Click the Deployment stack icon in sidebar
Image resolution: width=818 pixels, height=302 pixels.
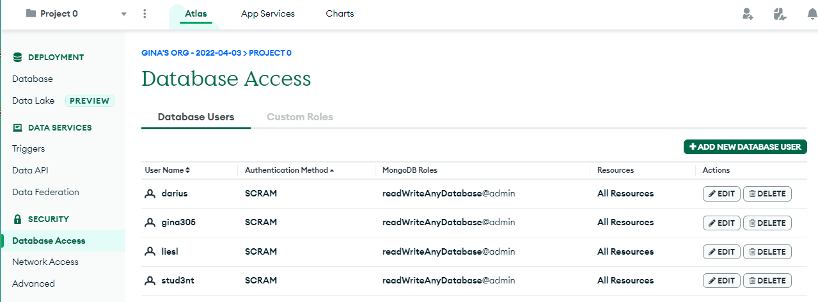click(x=17, y=58)
